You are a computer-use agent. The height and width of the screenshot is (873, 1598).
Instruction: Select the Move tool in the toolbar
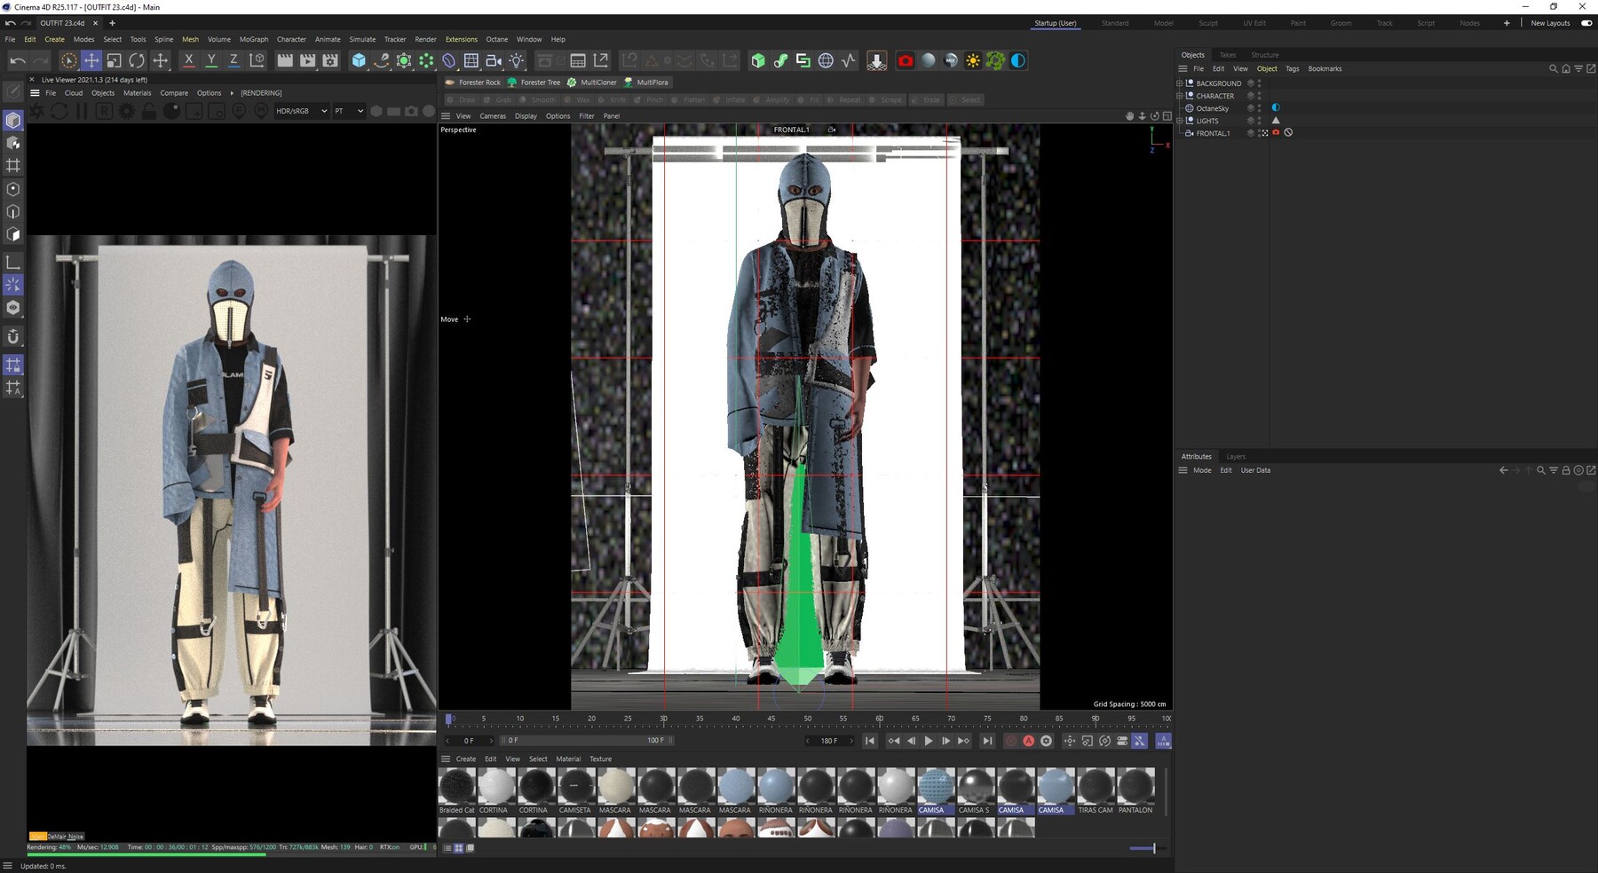[x=91, y=60]
